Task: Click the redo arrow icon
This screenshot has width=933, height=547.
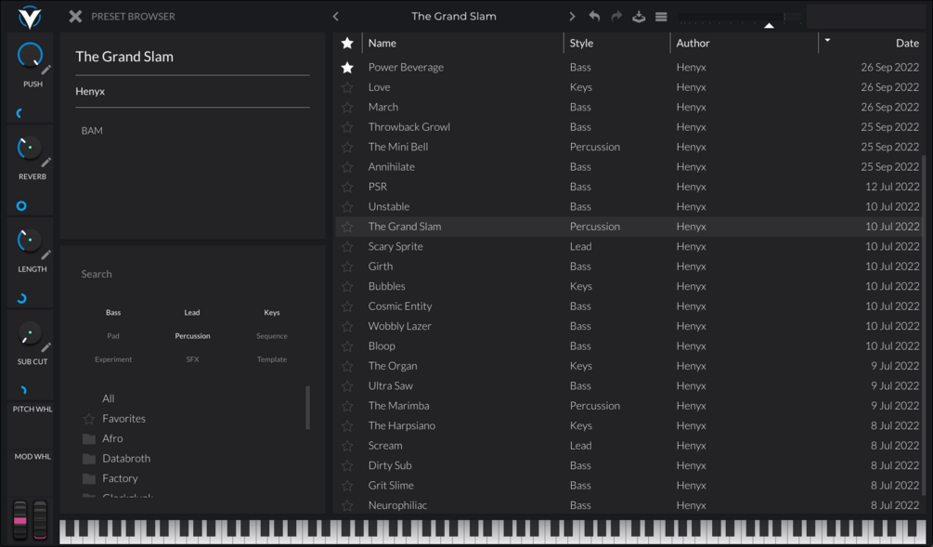Action: [616, 16]
